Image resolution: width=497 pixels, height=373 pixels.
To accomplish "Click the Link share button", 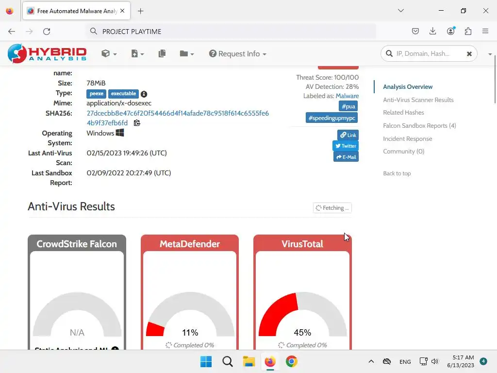I will tap(348, 135).
